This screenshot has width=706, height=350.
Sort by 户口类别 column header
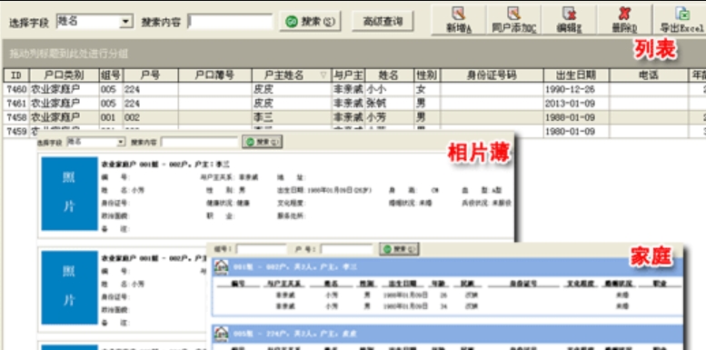coord(64,75)
